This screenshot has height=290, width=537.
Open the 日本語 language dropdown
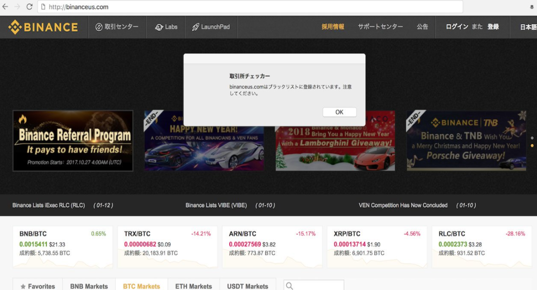click(x=528, y=27)
